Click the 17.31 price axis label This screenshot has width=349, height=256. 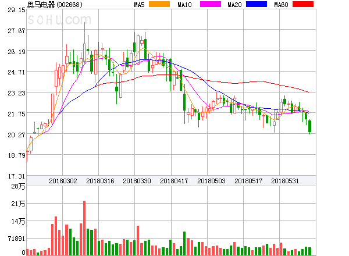(x=16, y=176)
